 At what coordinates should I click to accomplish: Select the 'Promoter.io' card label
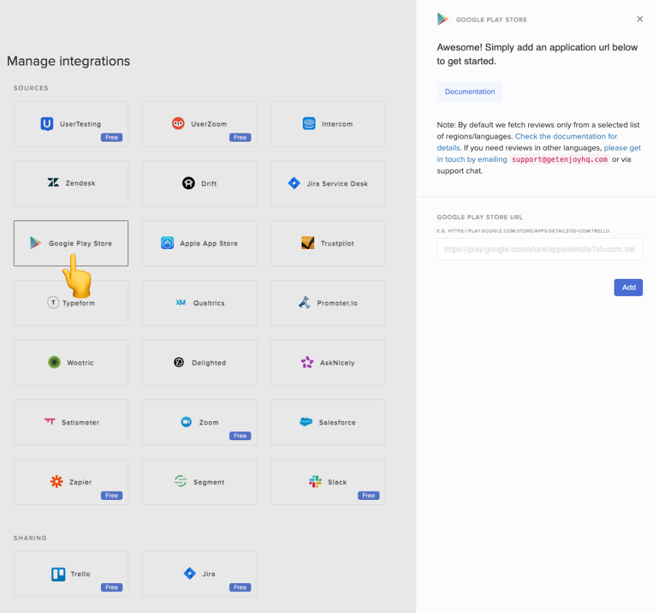337,303
